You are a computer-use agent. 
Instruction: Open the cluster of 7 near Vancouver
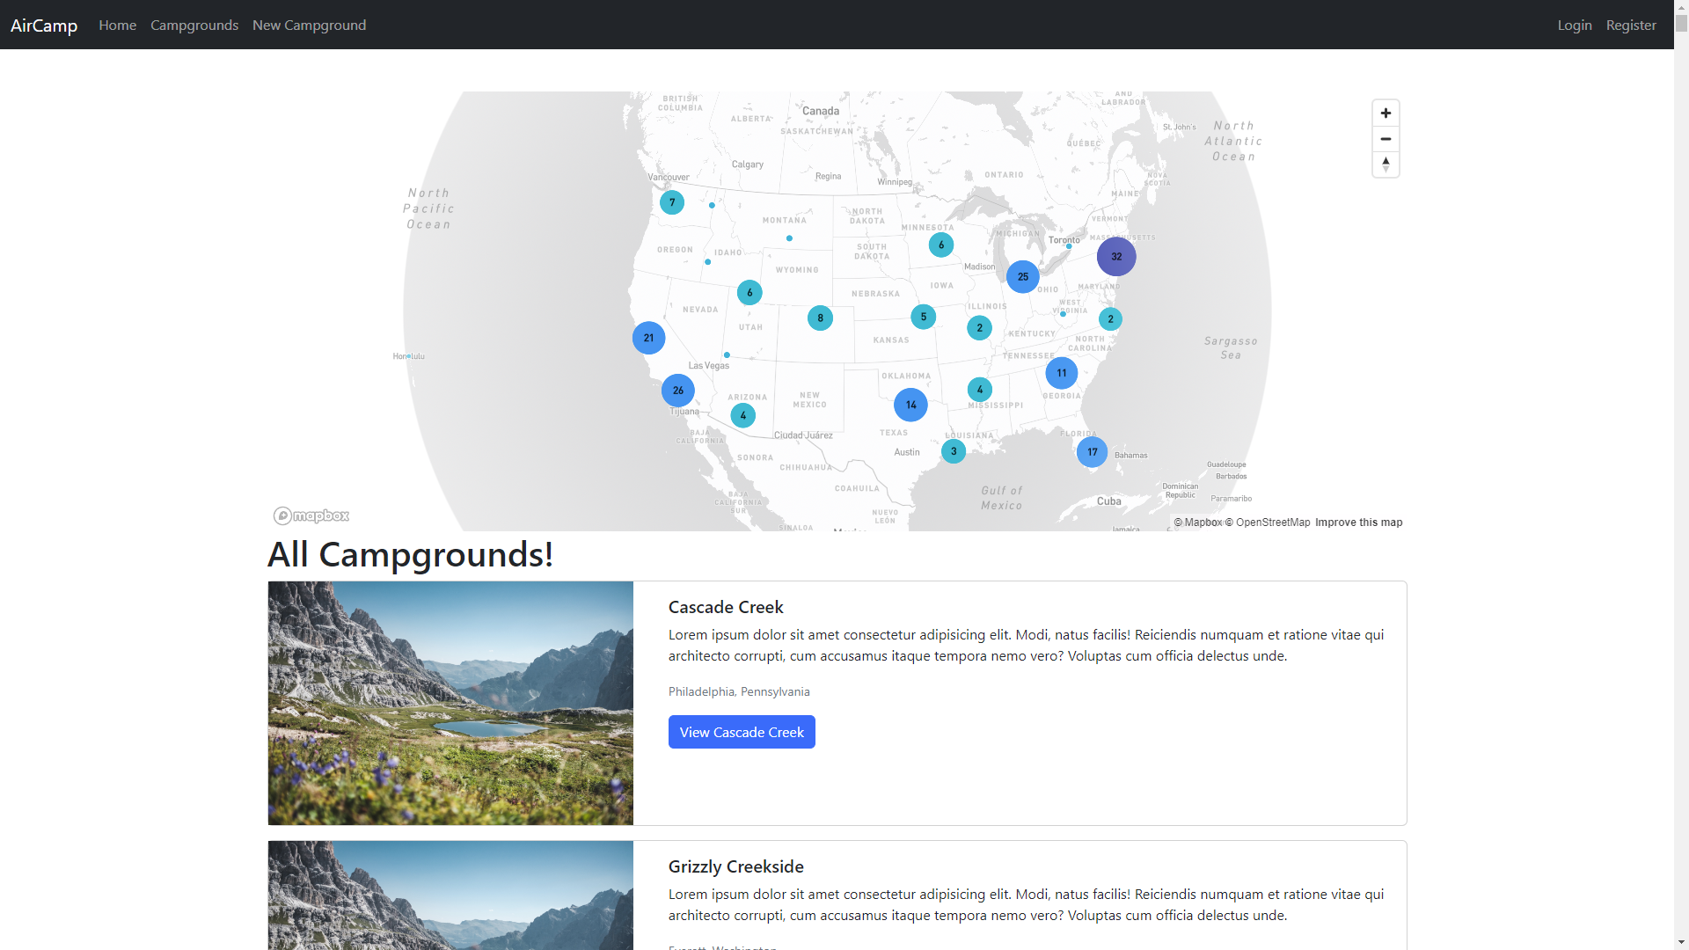point(672,202)
